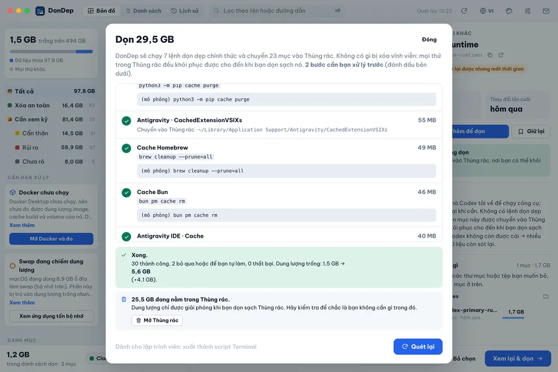558x372 pixels.
Task: Click Xem ứng dụng tốn bộ nhớ
Action: pyautogui.click(x=51, y=316)
